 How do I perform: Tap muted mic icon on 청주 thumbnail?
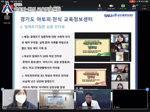[78, 107]
